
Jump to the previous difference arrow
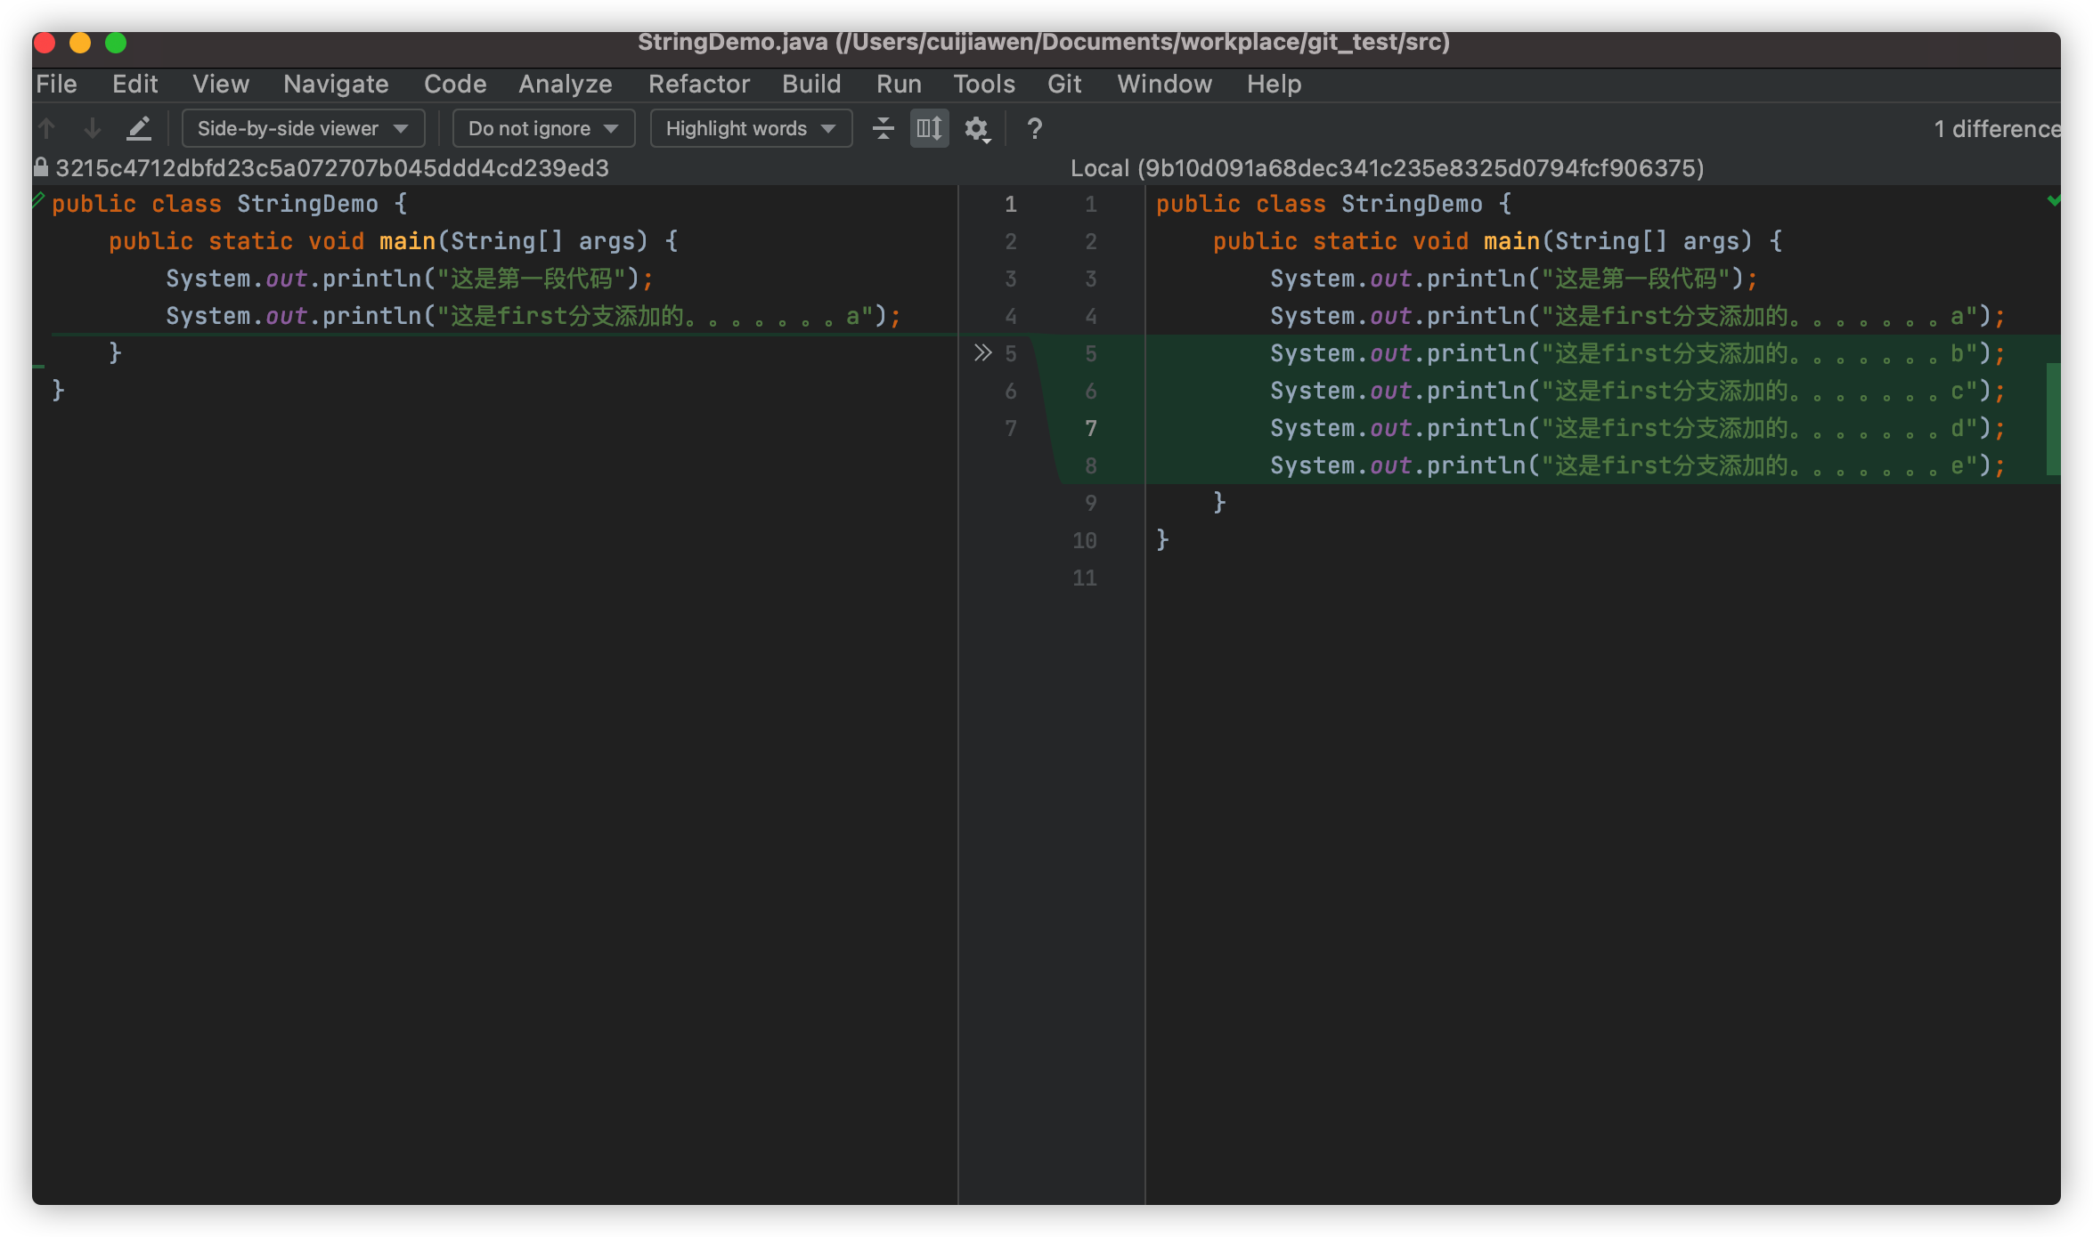(x=46, y=127)
